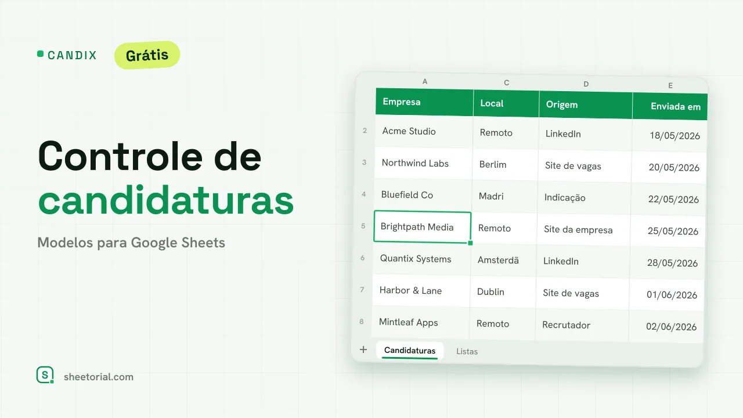Select column D header
743x418 pixels.
tap(586, 84)
